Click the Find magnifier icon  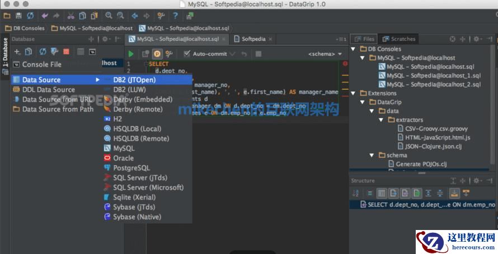pyautogui.click(x=109, y=16)
